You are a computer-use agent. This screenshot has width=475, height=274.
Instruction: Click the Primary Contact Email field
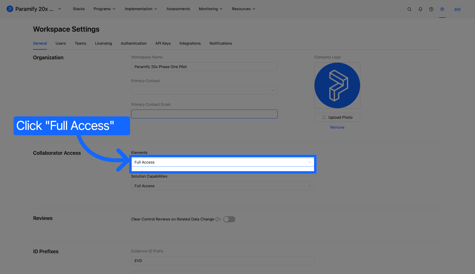point(204,114)
